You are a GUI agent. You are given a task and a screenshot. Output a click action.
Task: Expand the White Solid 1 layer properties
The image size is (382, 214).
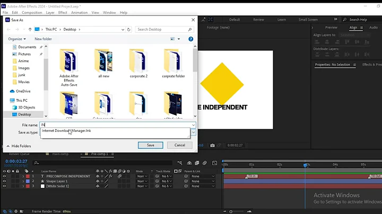point(23,186)
